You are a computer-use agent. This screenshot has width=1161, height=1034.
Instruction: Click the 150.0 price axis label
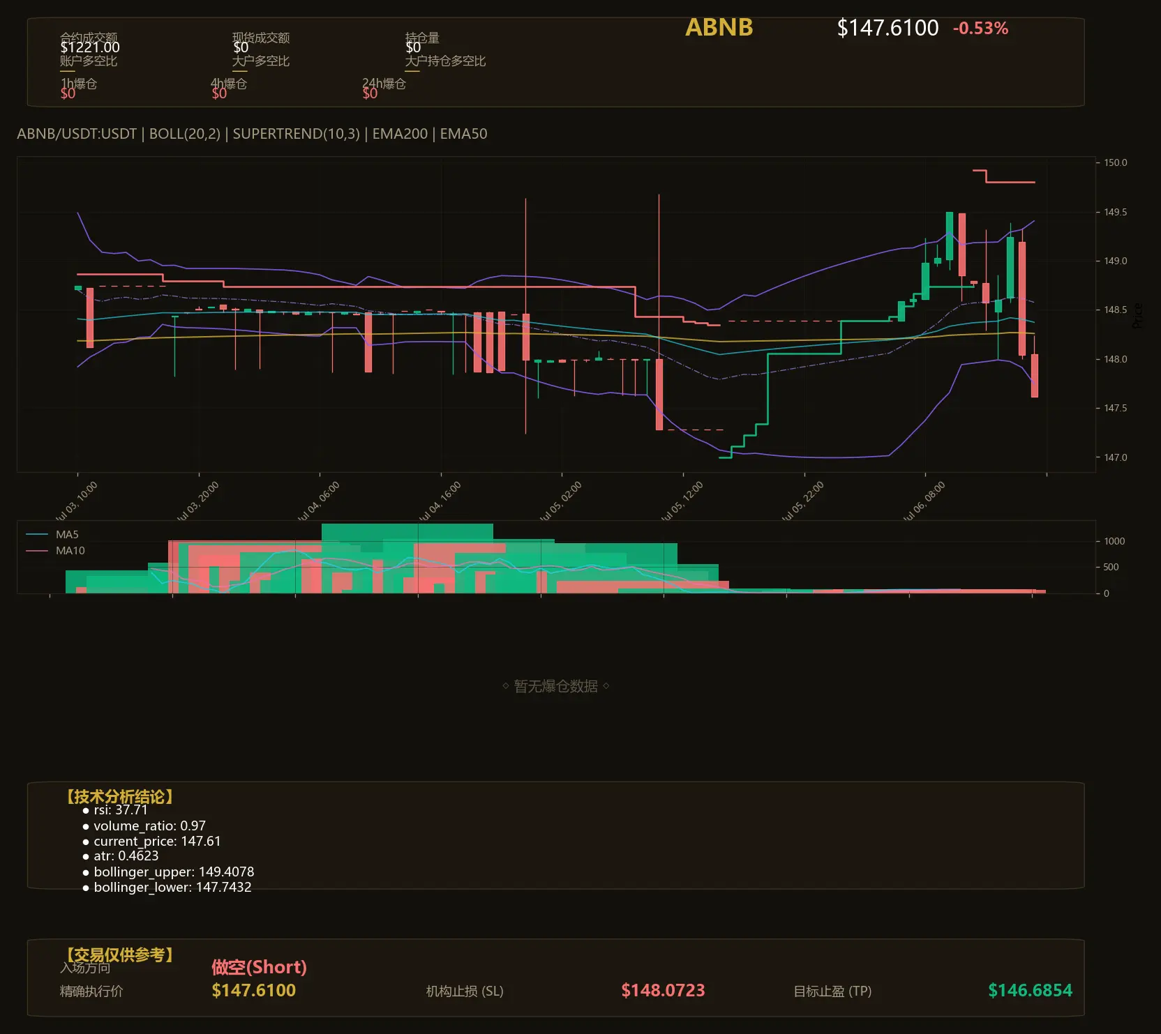click(x=1115, y=162)
